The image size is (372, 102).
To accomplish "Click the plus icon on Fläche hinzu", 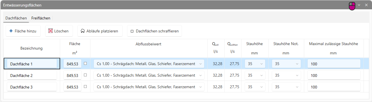I will click(11, 31).
